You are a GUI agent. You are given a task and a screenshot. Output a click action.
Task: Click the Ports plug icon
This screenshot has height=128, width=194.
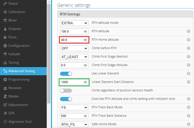pos(5,37)
